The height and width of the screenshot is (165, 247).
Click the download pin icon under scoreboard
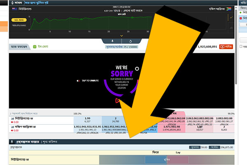(x=113, y=41)
